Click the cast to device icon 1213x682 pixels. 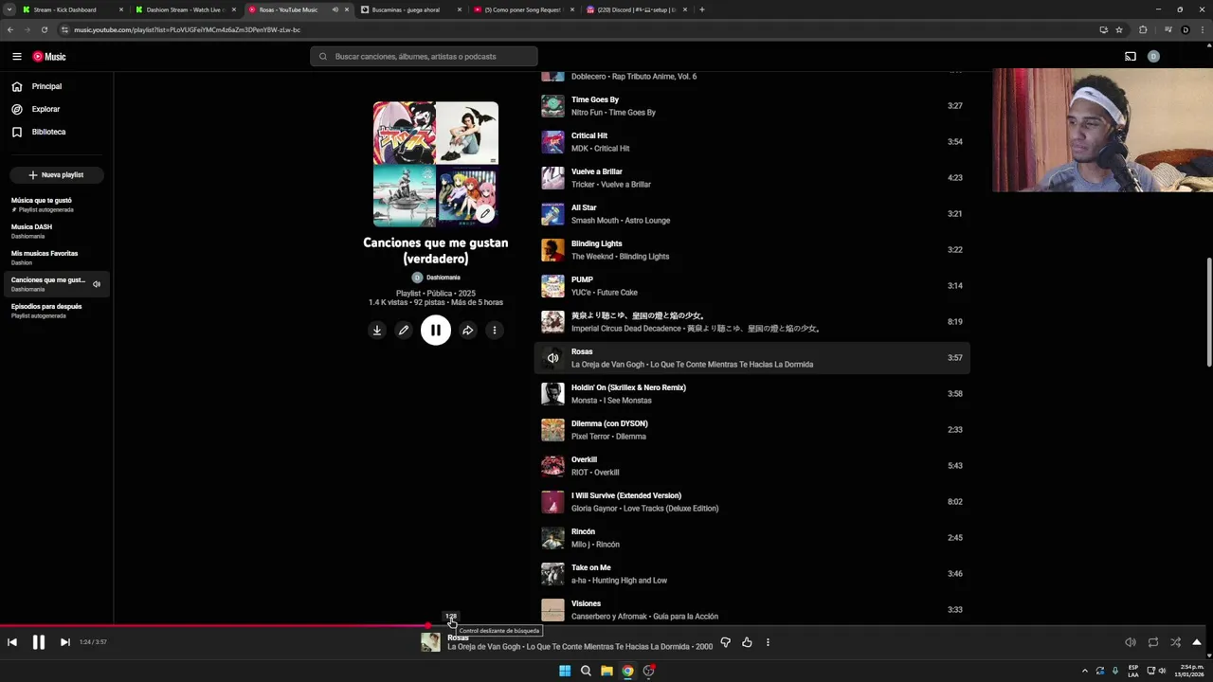pyautogui.click(x=1130, y=57)
